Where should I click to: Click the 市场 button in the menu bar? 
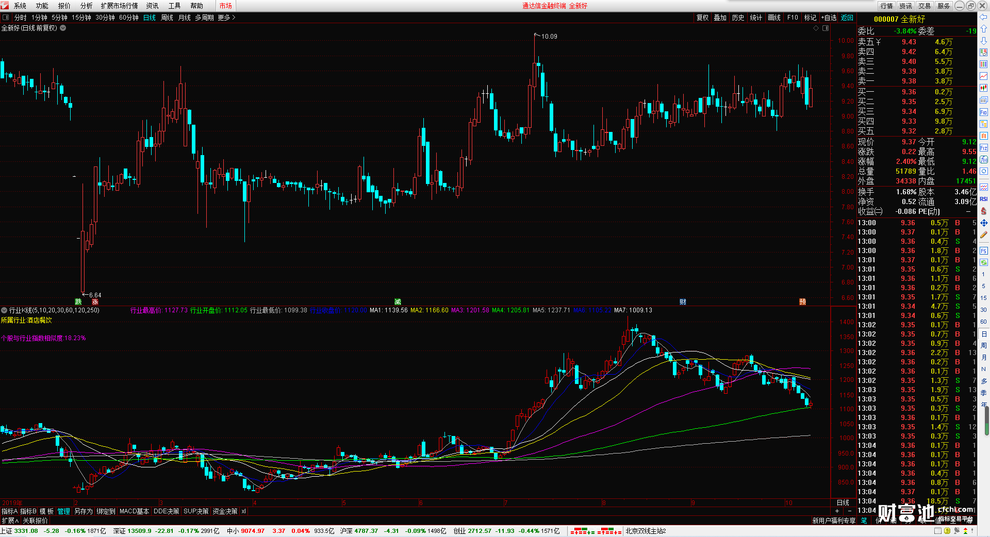click(225, 6)
